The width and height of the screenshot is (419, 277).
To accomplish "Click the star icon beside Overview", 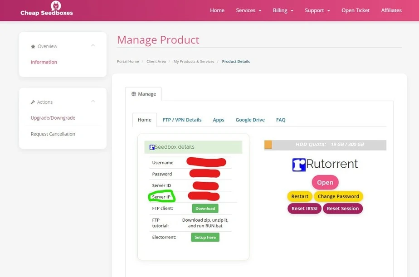I will [33, 47].
